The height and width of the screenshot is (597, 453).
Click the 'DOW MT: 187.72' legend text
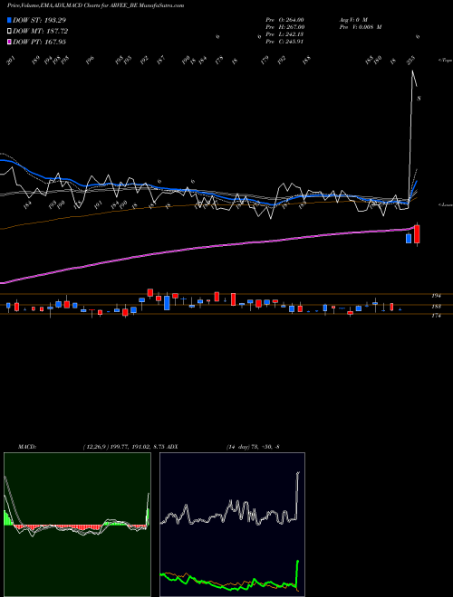(41, 31)
